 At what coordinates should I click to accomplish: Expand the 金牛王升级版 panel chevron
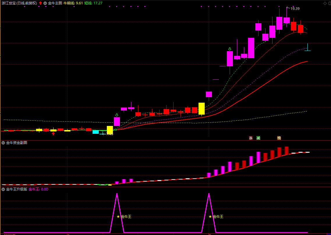(3, 189)
